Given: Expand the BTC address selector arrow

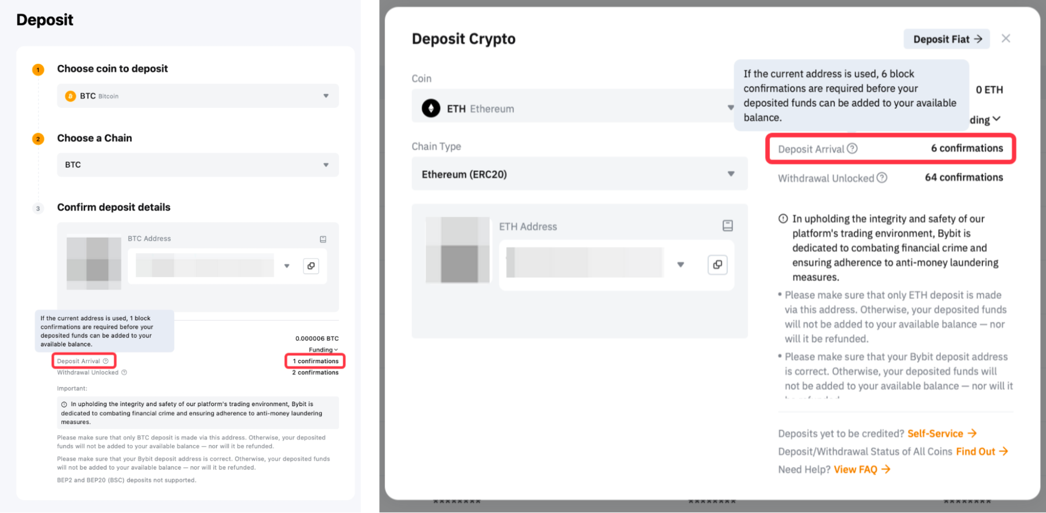Looking at the screenshot, I should [287, 266].
